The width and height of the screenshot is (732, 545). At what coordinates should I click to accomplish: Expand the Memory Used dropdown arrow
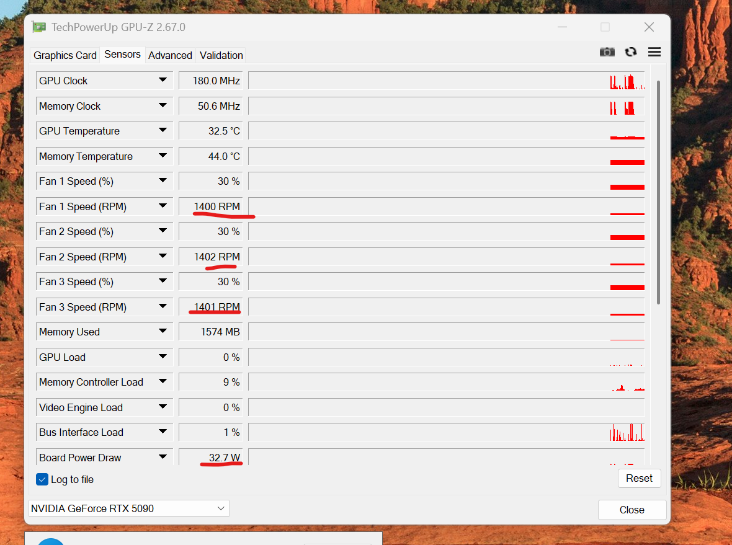pyautogui.click(x=163, y=331)
